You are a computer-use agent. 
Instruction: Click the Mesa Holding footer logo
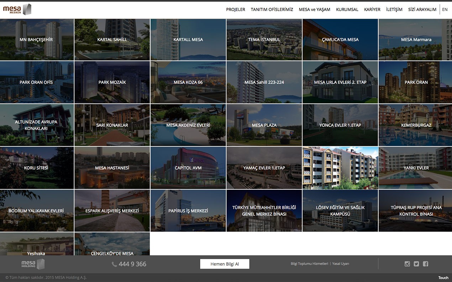click(x=33, y=264)
